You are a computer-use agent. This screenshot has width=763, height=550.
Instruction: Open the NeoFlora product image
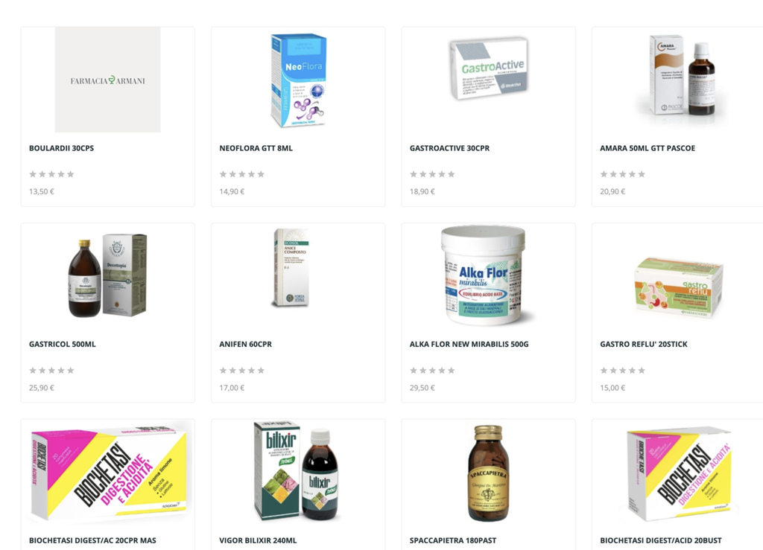tap(298, 80)
